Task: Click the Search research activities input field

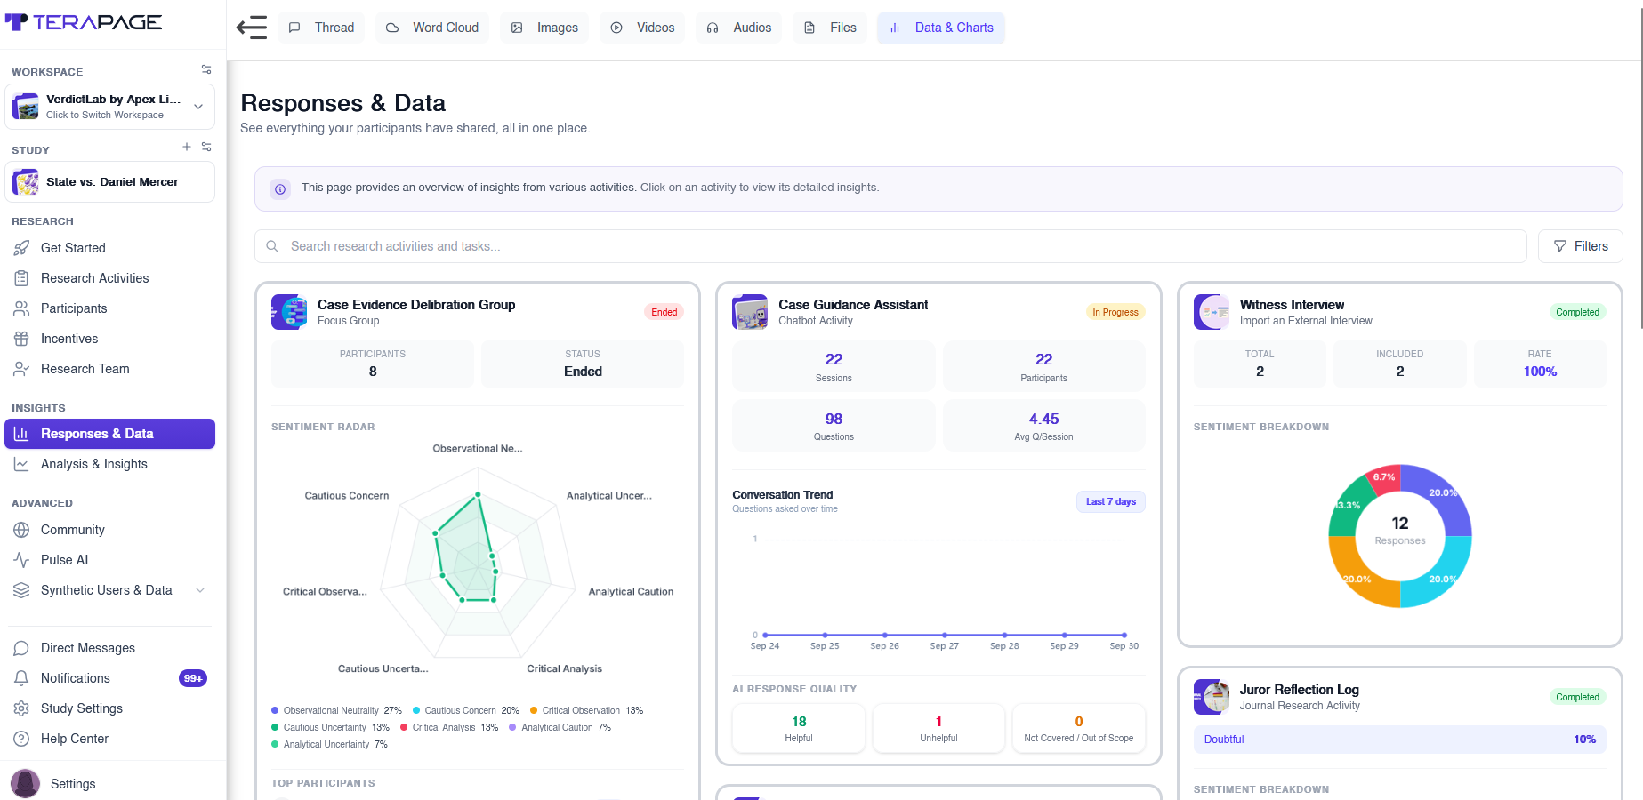Action: coord(890,246)
